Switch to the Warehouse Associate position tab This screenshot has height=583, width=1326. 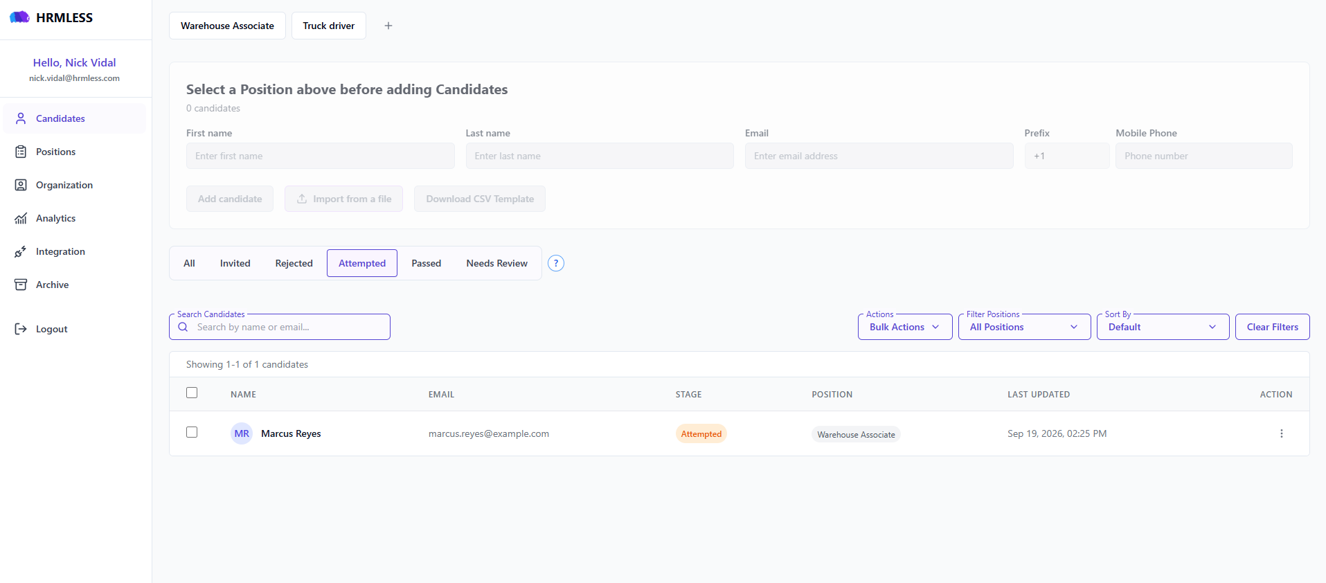tap(227, 26)
